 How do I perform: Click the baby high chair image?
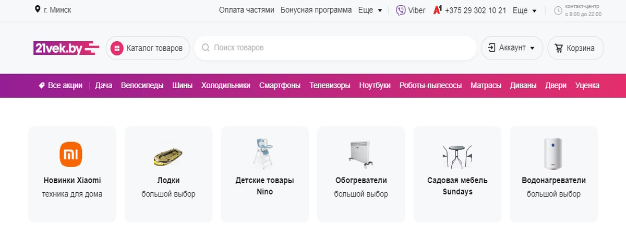pyautogui.click(x=264, y=154)
